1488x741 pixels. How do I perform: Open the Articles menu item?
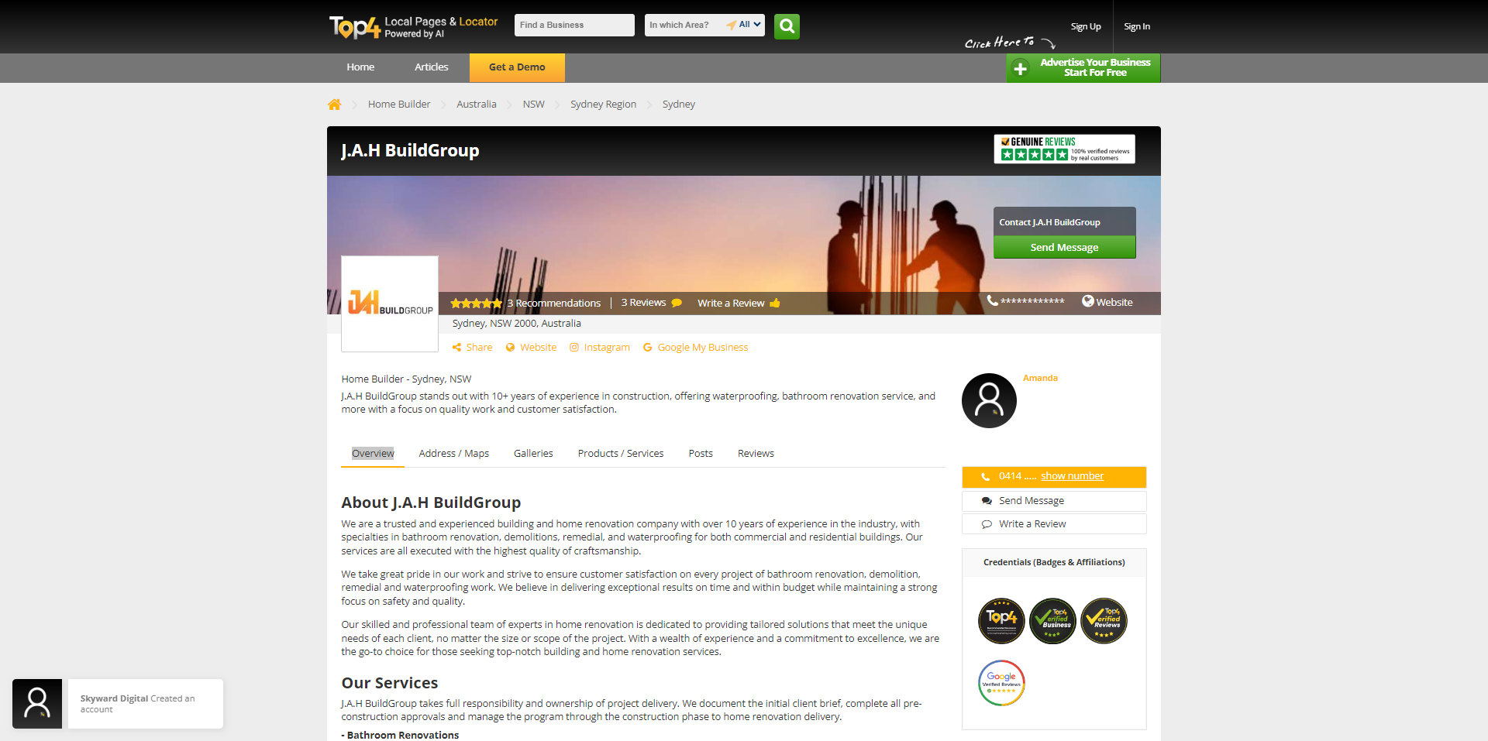point(432,67)
